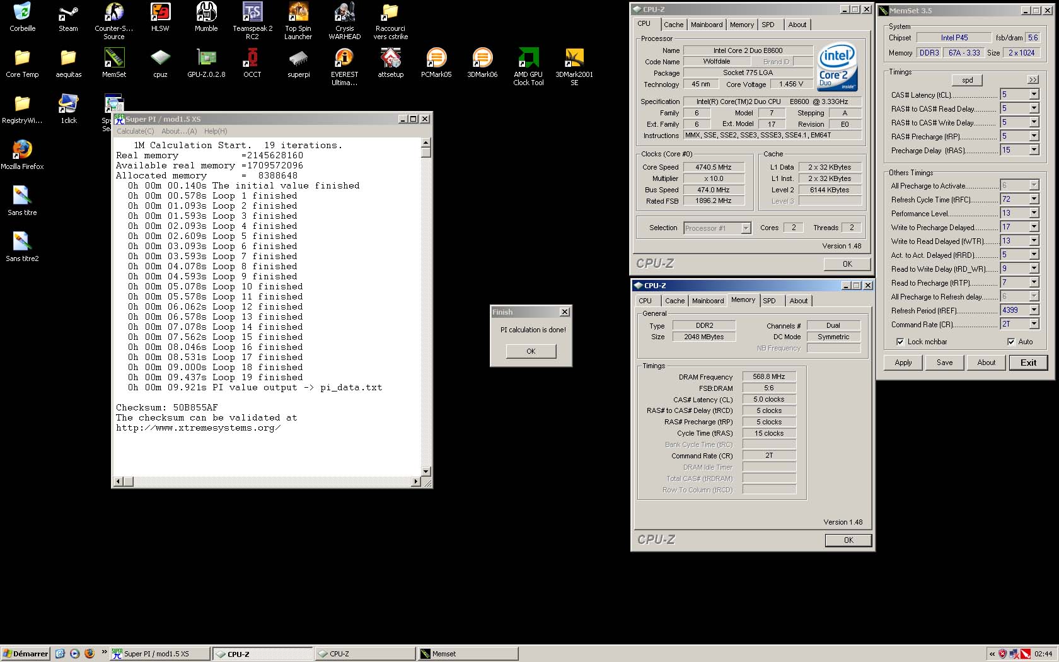Launch 3DMark2001 SE desktop icon
This screenshot has height=662, width=1059.
tap(574, 67)
